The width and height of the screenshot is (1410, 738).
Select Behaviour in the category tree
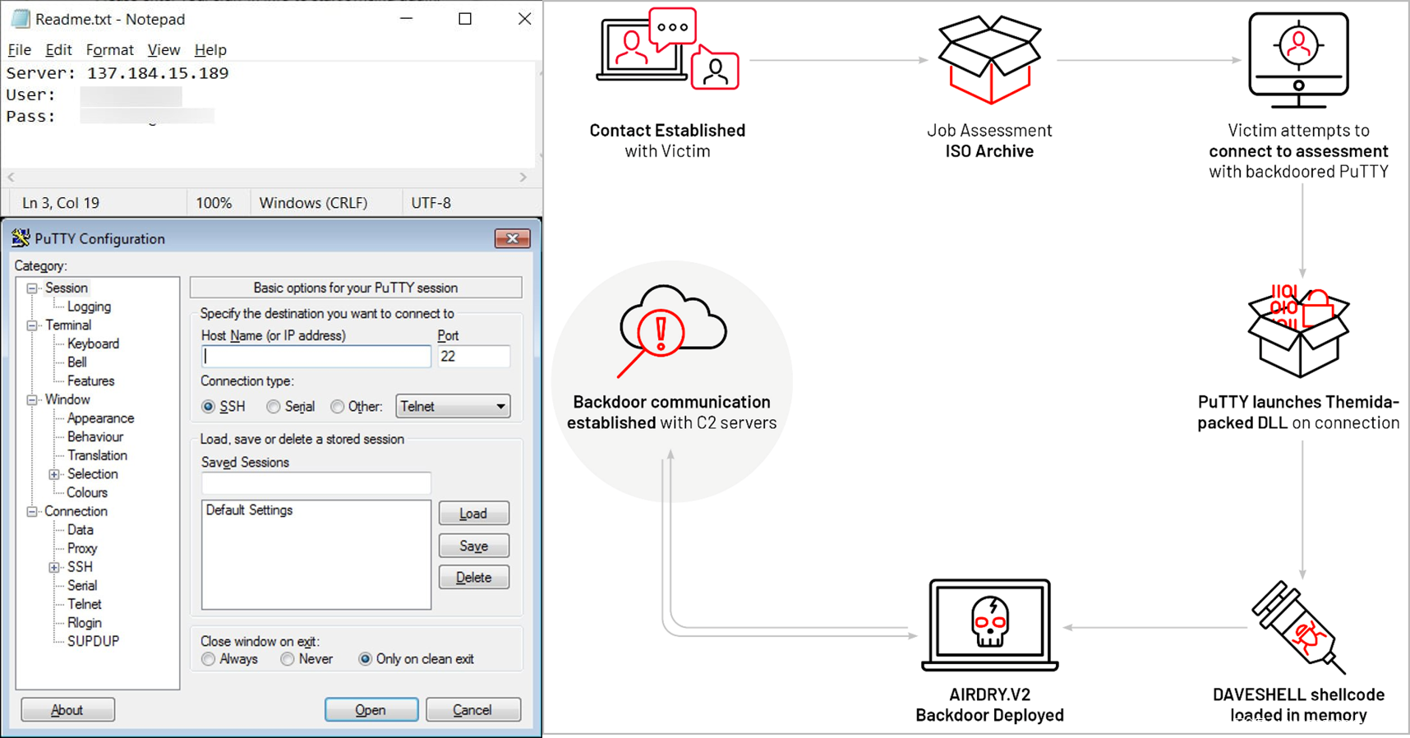pyautogui.click(x=95, y=437)
